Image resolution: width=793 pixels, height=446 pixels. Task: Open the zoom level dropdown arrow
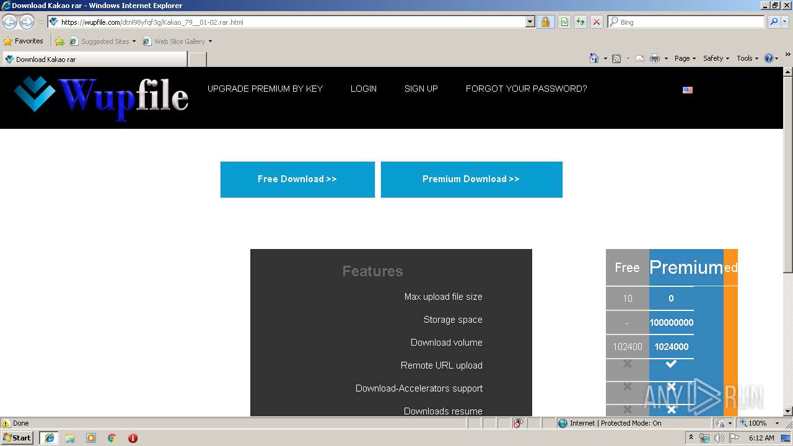tap(777, 423)
